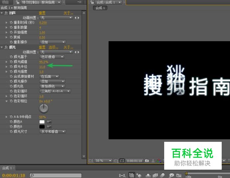Toggle the draft 3D cube icon
Viewport: 230px width, 178px height.
coord(139,175)
